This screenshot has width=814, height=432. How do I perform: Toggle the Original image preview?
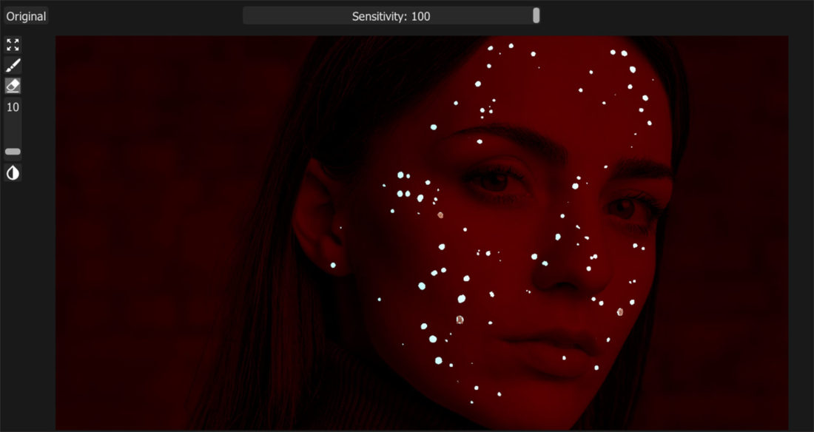coord(25,15)
